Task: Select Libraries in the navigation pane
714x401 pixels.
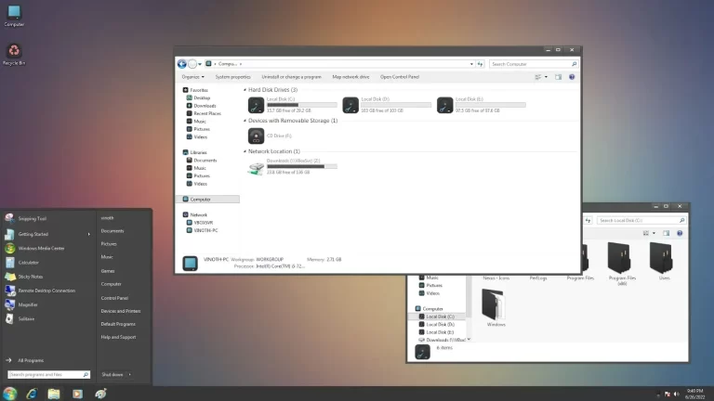Action: click(195, 152)
